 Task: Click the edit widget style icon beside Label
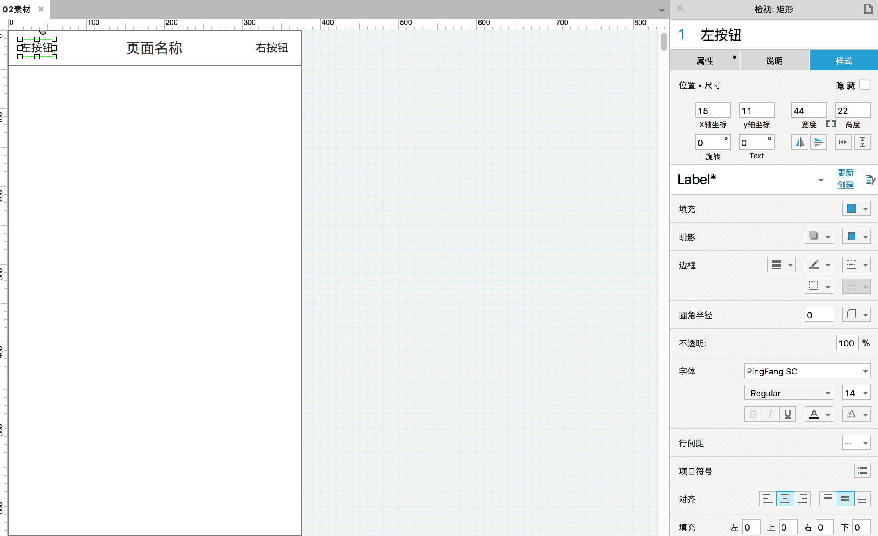pos(870,179)
